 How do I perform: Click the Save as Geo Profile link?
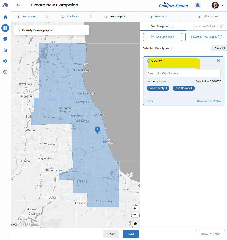tap(209, 101)
